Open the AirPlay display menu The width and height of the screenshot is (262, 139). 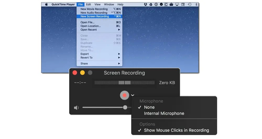(x=177, y=4)
